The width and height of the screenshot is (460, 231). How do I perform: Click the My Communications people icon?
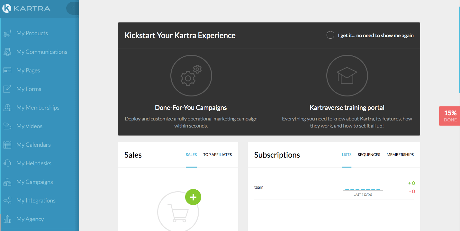tap(7, 52)
